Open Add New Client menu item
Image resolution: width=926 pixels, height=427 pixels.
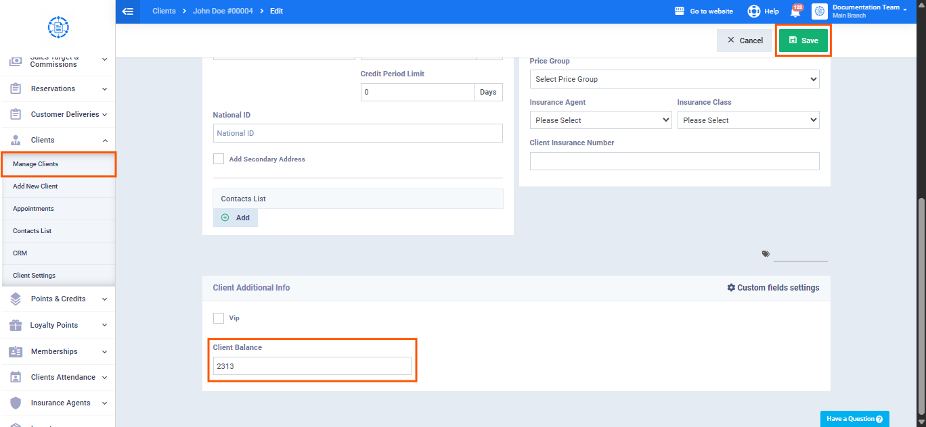click(x=58, y=186)
